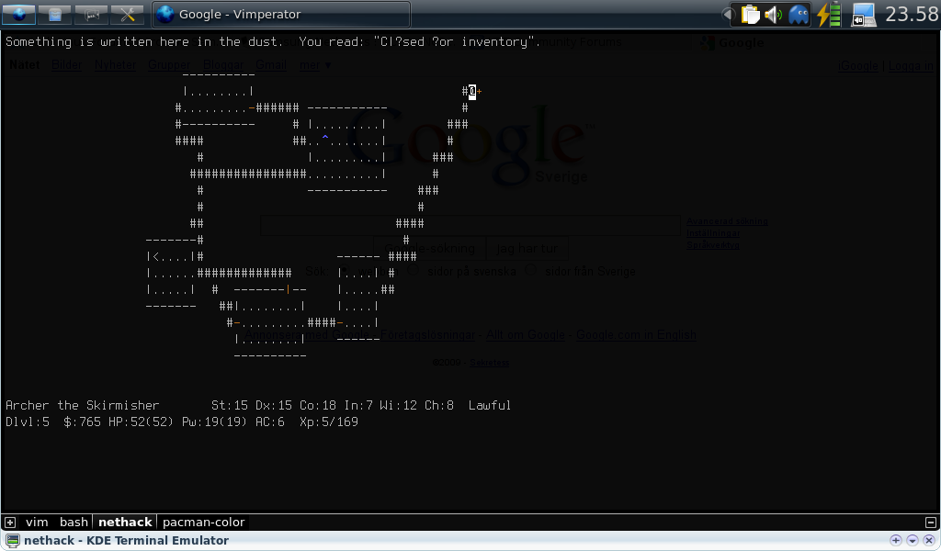The width and height of the screenshot is (941, 551).
Task: Click the blue globe launcher in the top panel
Action: (x=19, y=14)
